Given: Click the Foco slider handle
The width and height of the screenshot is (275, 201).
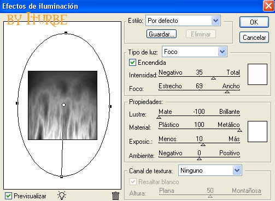Looking at the screenshot, I should click(227, 92).
